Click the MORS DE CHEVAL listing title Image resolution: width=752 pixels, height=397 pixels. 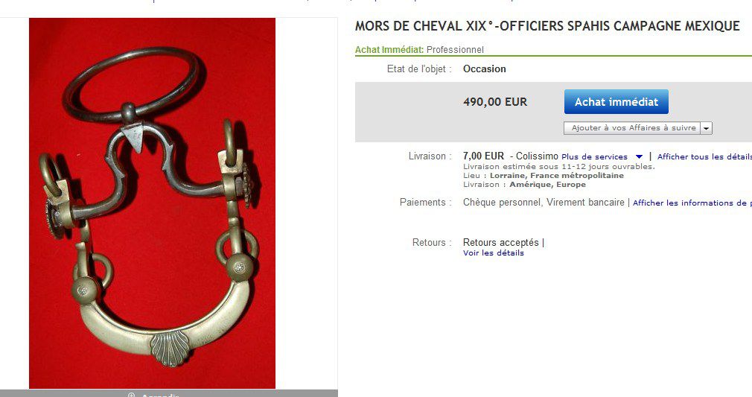pyautogui.click(x=547, y=26)
